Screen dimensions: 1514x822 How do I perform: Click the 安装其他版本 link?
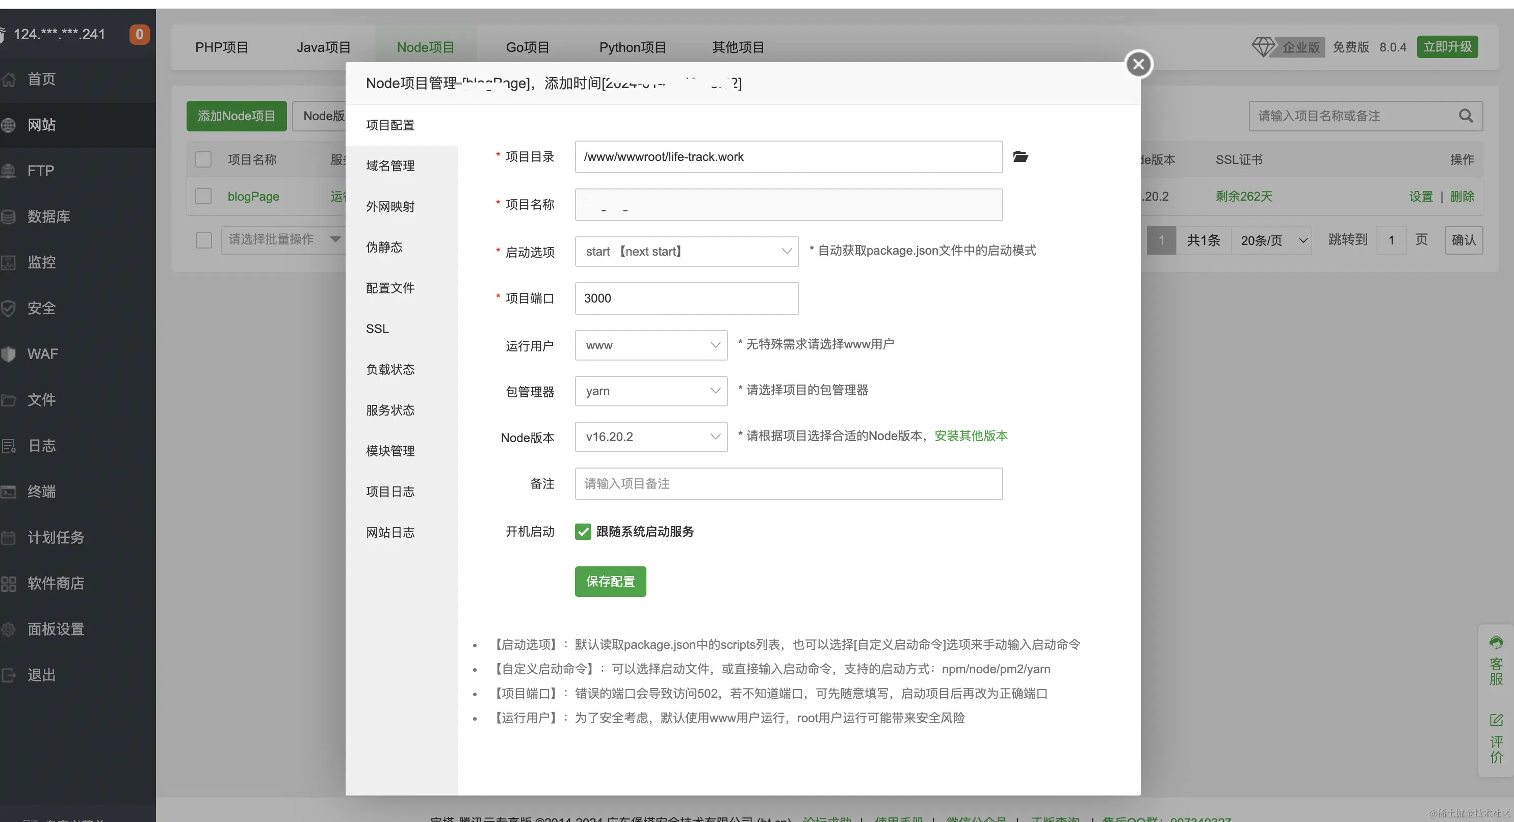coord(971,435)
